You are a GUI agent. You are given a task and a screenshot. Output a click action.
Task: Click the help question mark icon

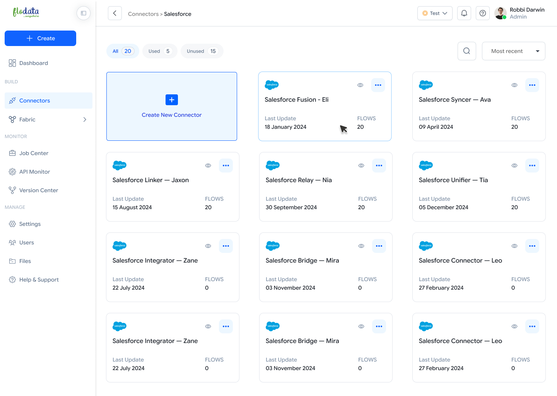(x=483, y=13)
